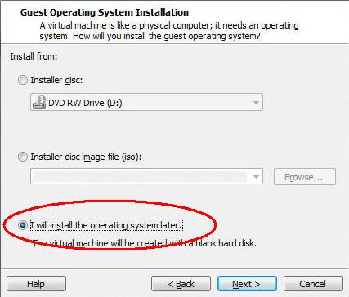This screenshot has width=349, height=297.
Task: Click the Guest Operating System Installation heading
Action: [x=105, y=12]
